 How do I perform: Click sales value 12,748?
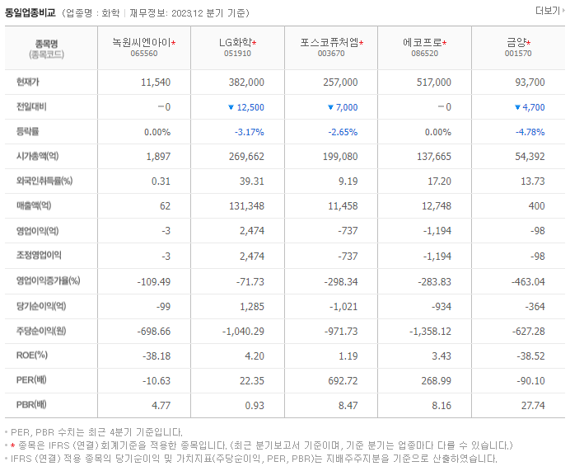(437, 206)
